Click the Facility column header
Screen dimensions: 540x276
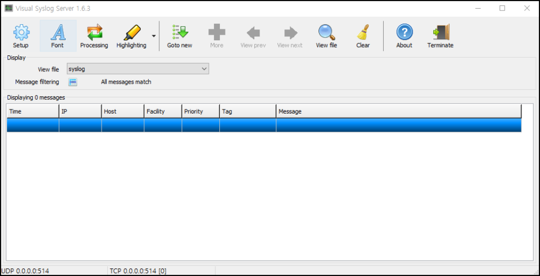click(163, 112)
